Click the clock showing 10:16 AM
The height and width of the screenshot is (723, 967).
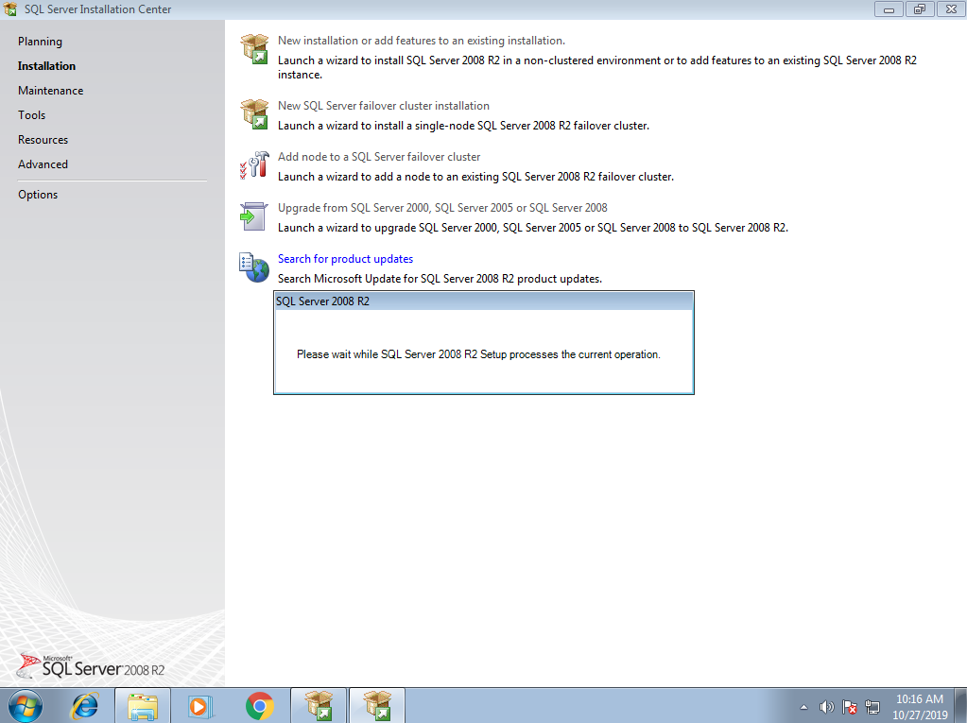(x=920, y=699)
